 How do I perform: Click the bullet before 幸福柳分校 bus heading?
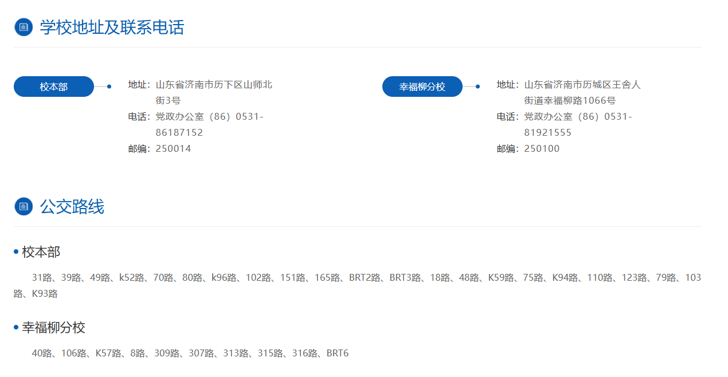(16, 328)
